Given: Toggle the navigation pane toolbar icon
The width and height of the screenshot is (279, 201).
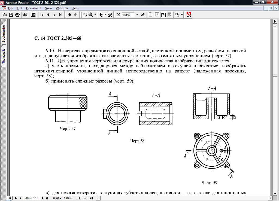Looking at the screenshot, I should pyautogui.click(x=33, y=15).
